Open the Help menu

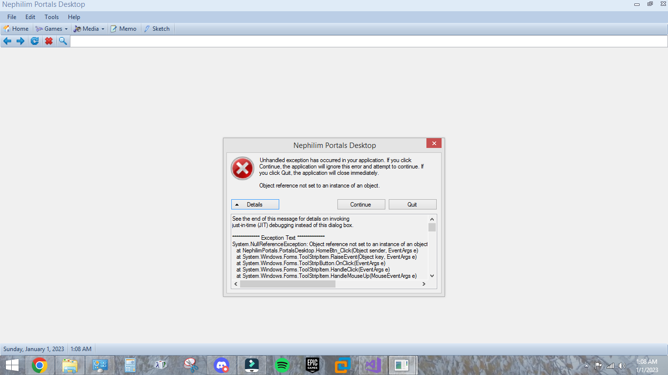pos(74,17)
